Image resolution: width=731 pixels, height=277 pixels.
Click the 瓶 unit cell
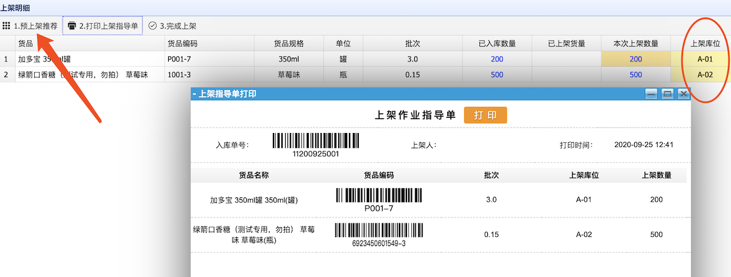tap(343, 74)
